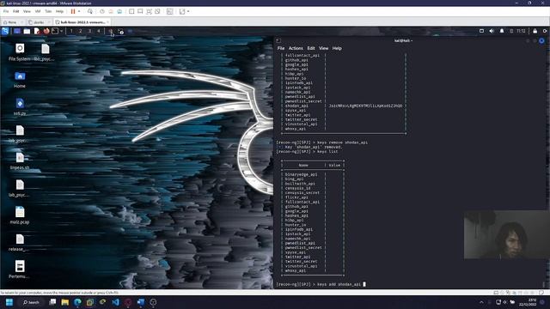Screen dimensions: 550x309
Task: Switch to workspace 2
Action: (80, 31)
